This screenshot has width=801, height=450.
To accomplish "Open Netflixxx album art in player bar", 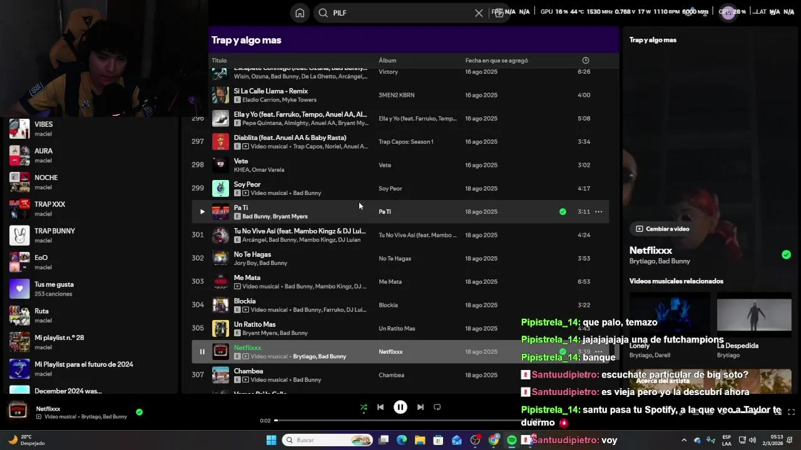I will (17, 411).
